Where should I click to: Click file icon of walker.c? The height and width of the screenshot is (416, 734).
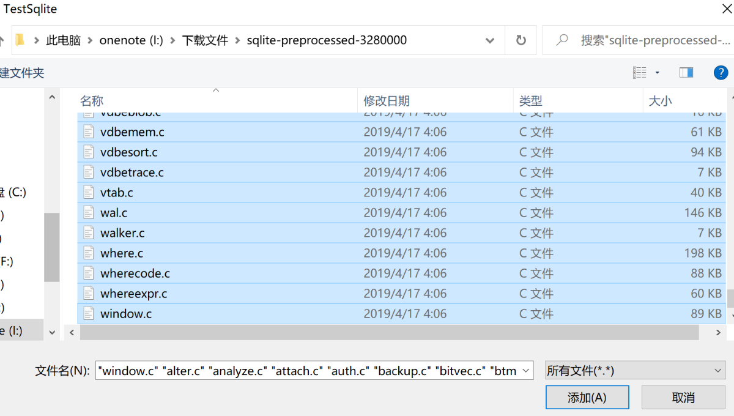89,232
